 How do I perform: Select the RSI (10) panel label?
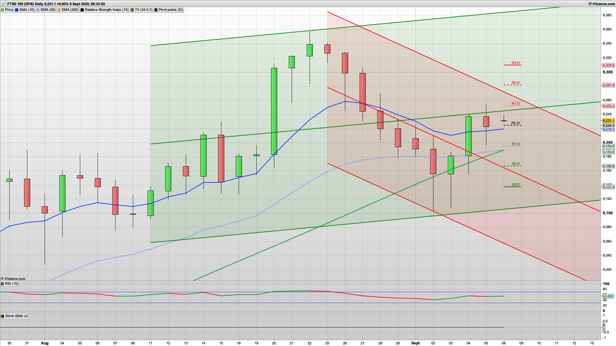coord(10,284)
